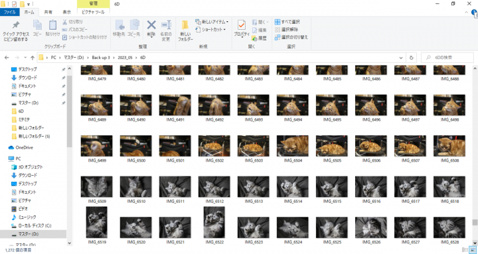Image resolution: width=478 pixels, height=254 pixels.
Task: Open address bar history dropdown chevron
Action: (401, 58)
